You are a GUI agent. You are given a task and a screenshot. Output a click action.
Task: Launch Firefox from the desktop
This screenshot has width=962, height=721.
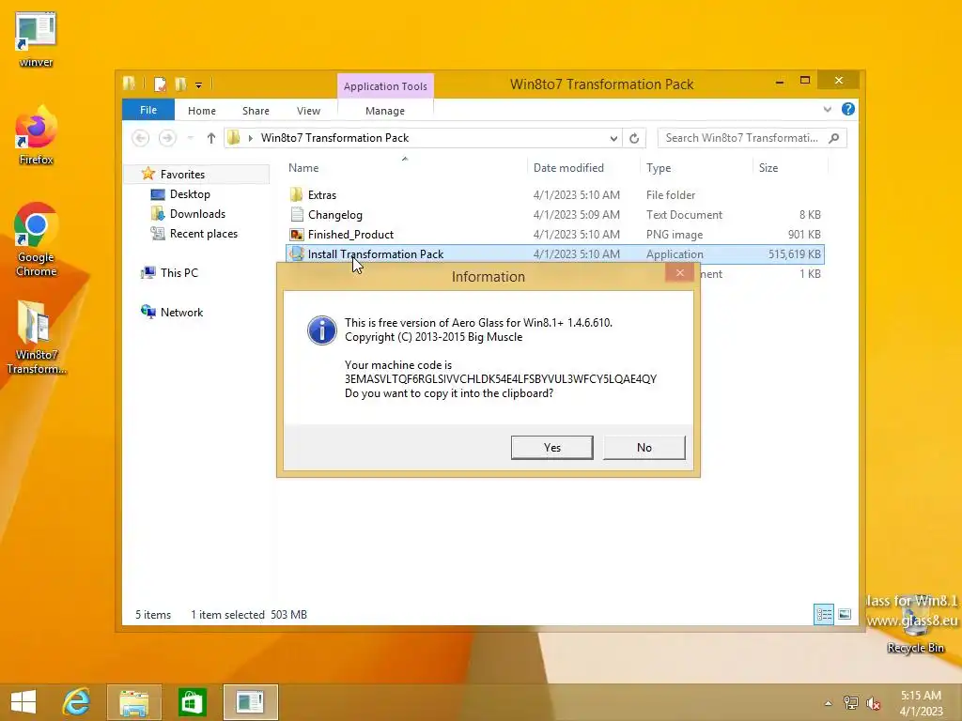[x=36, y=136]
